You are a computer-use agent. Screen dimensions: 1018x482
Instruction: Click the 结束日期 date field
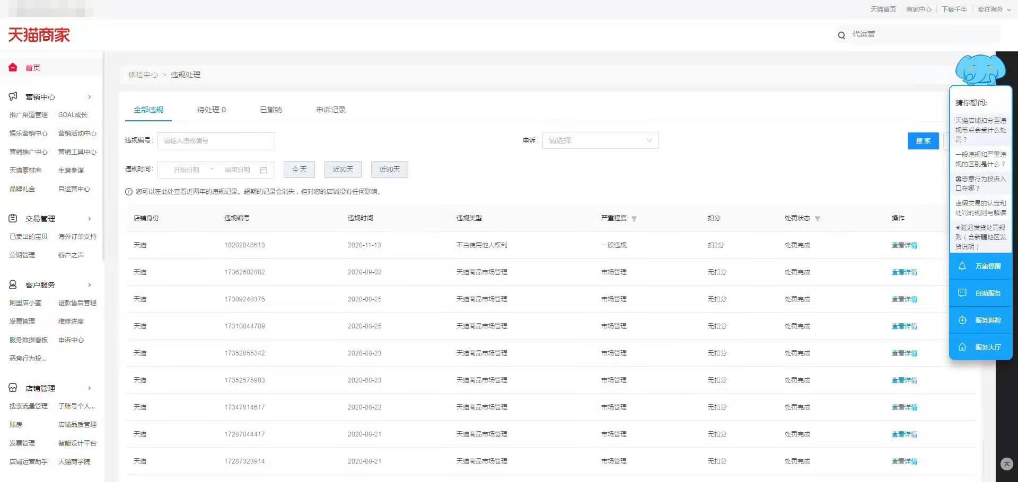[x=237, y=170]
